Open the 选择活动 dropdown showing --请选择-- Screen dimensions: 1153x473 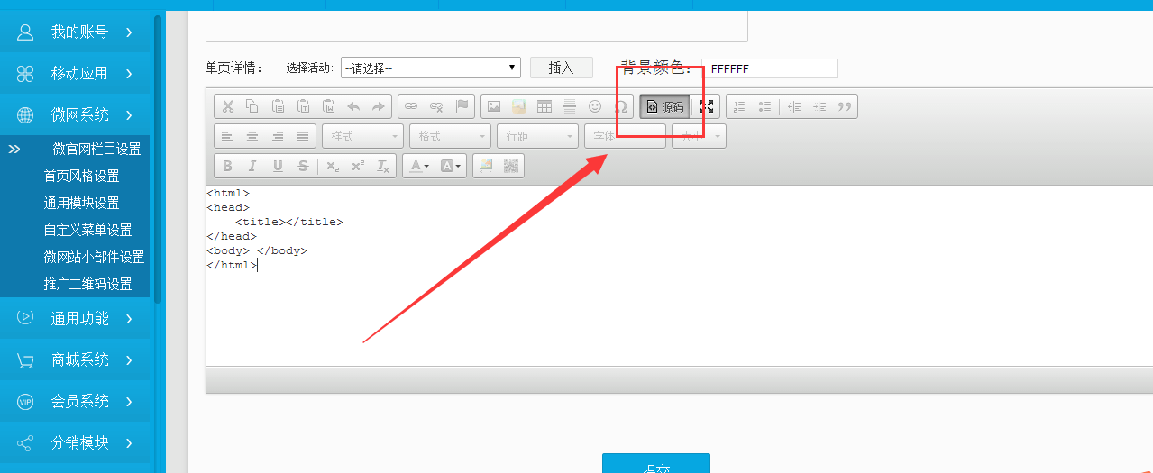point(430,68)
